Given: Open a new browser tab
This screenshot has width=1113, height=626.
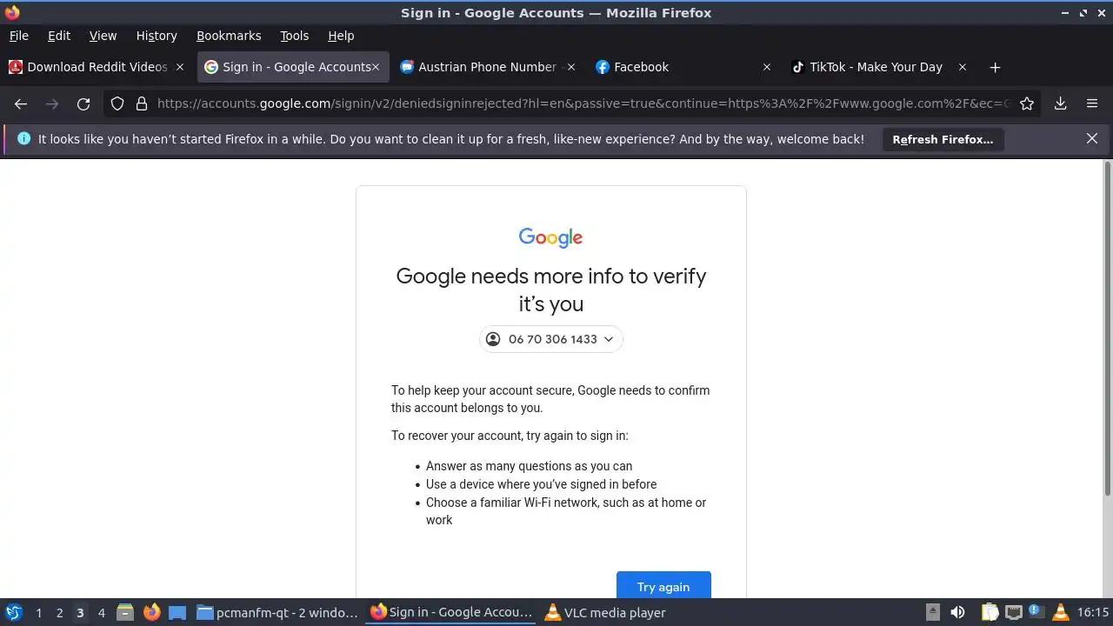Looking at the screenshot, I should coord(995,67).
